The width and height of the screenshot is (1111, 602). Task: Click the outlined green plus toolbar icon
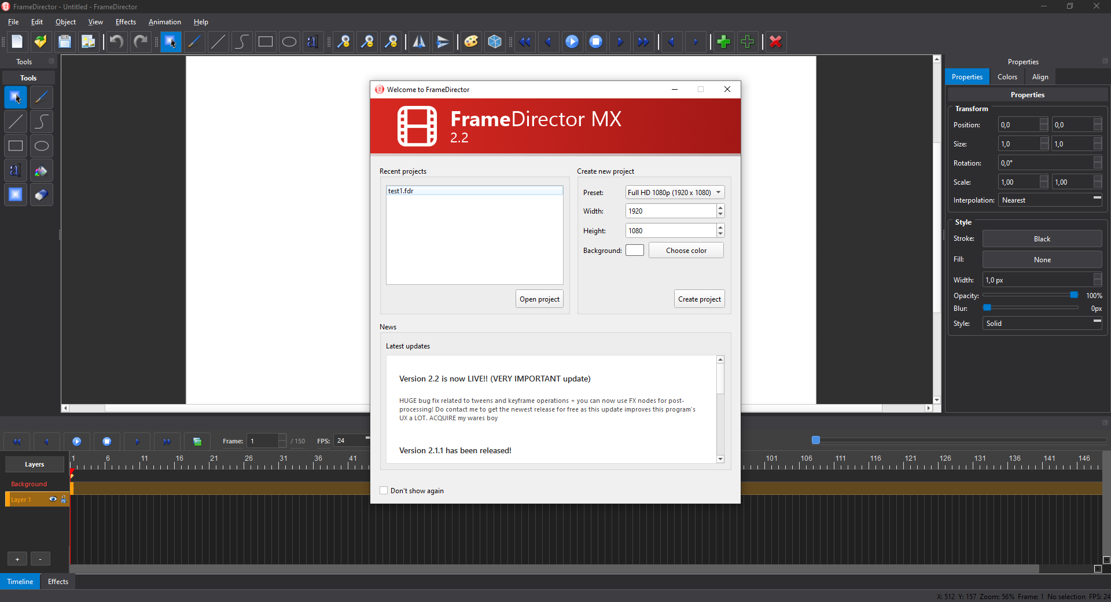click(x=747, y=42)
